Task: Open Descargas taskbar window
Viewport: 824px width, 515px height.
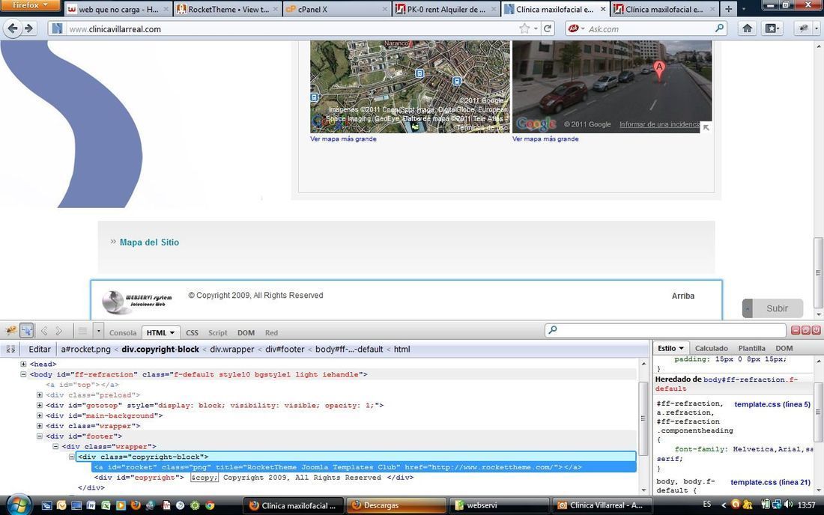Action: [x=397, y=505]
